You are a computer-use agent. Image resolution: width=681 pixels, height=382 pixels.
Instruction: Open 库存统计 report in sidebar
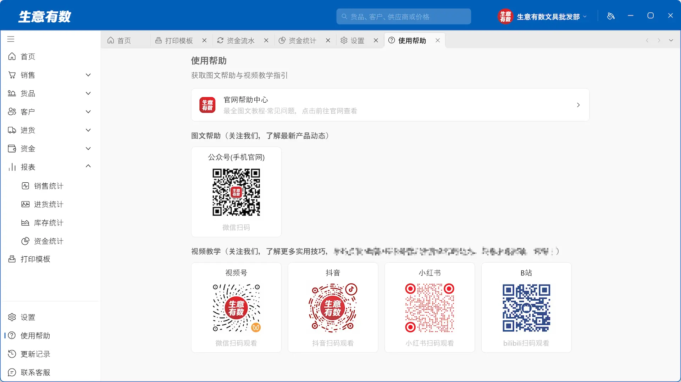pyautogui.click(x=43, y=223)
